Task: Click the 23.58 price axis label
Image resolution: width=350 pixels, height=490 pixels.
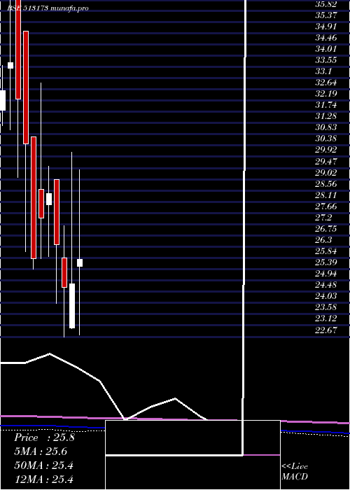Action: coord(326,307)
